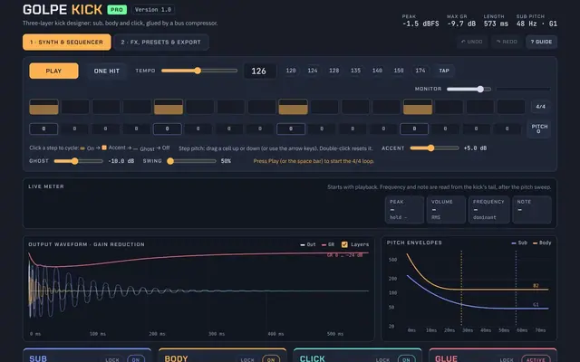Toggle the Sub layer ON switch

136,359
